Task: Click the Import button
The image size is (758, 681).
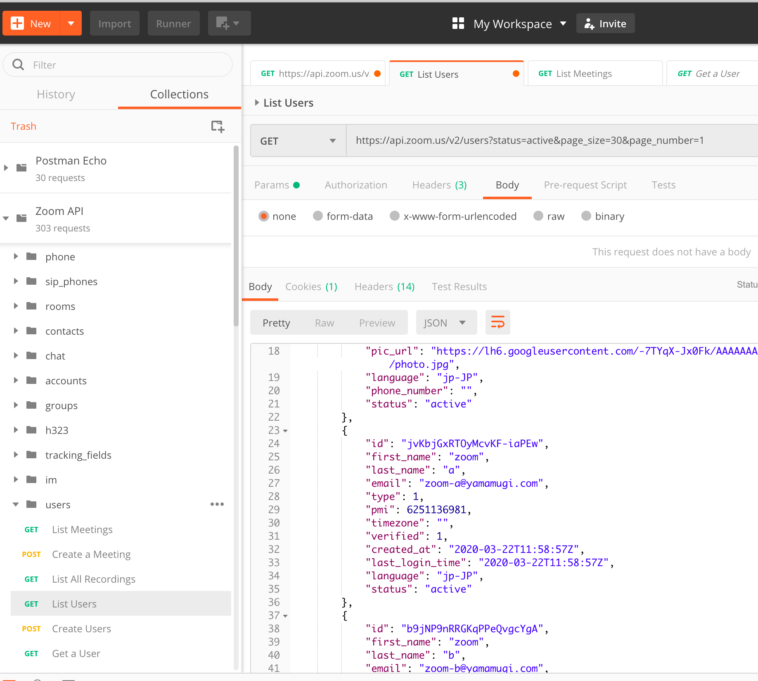Action: pyautogui.click(x=115, y=24)
